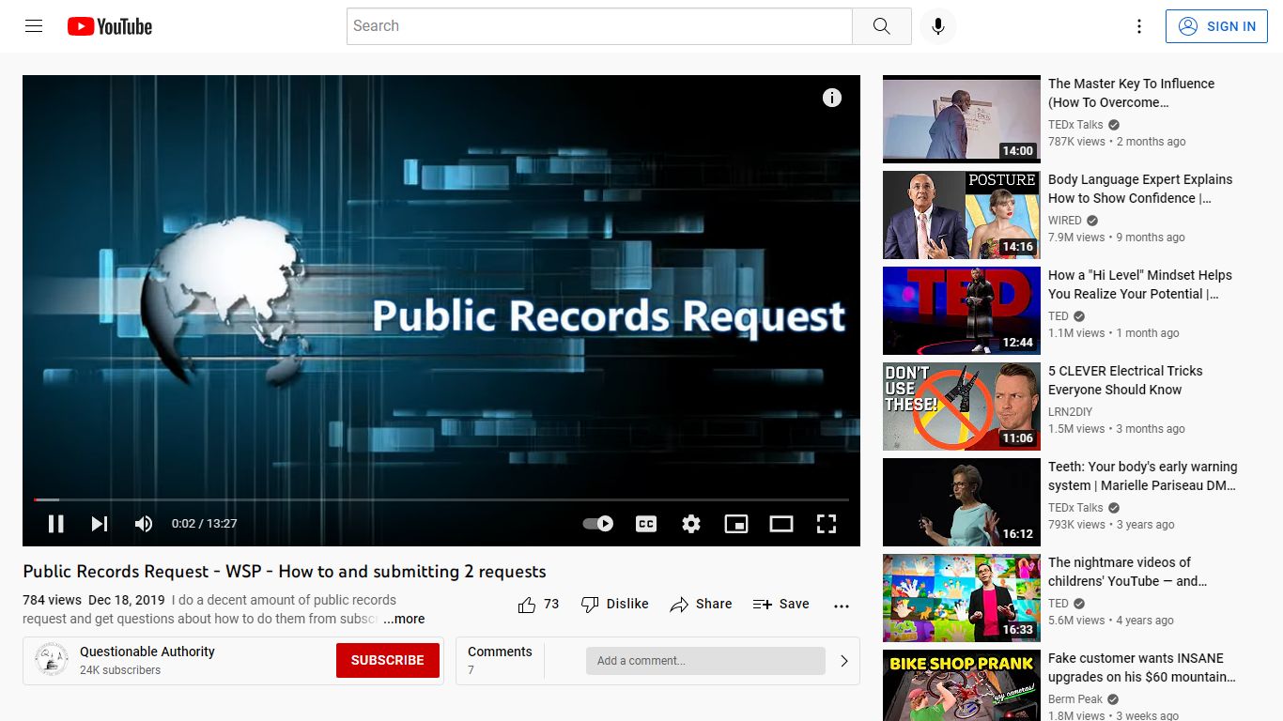Click the SIGN IN button

click(1216, 26)
